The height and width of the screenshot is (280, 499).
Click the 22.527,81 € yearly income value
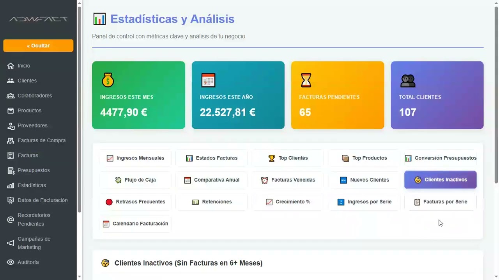(x=228, y=112)
